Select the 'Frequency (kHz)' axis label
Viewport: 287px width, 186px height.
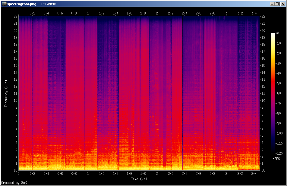(x=6, y=94)
